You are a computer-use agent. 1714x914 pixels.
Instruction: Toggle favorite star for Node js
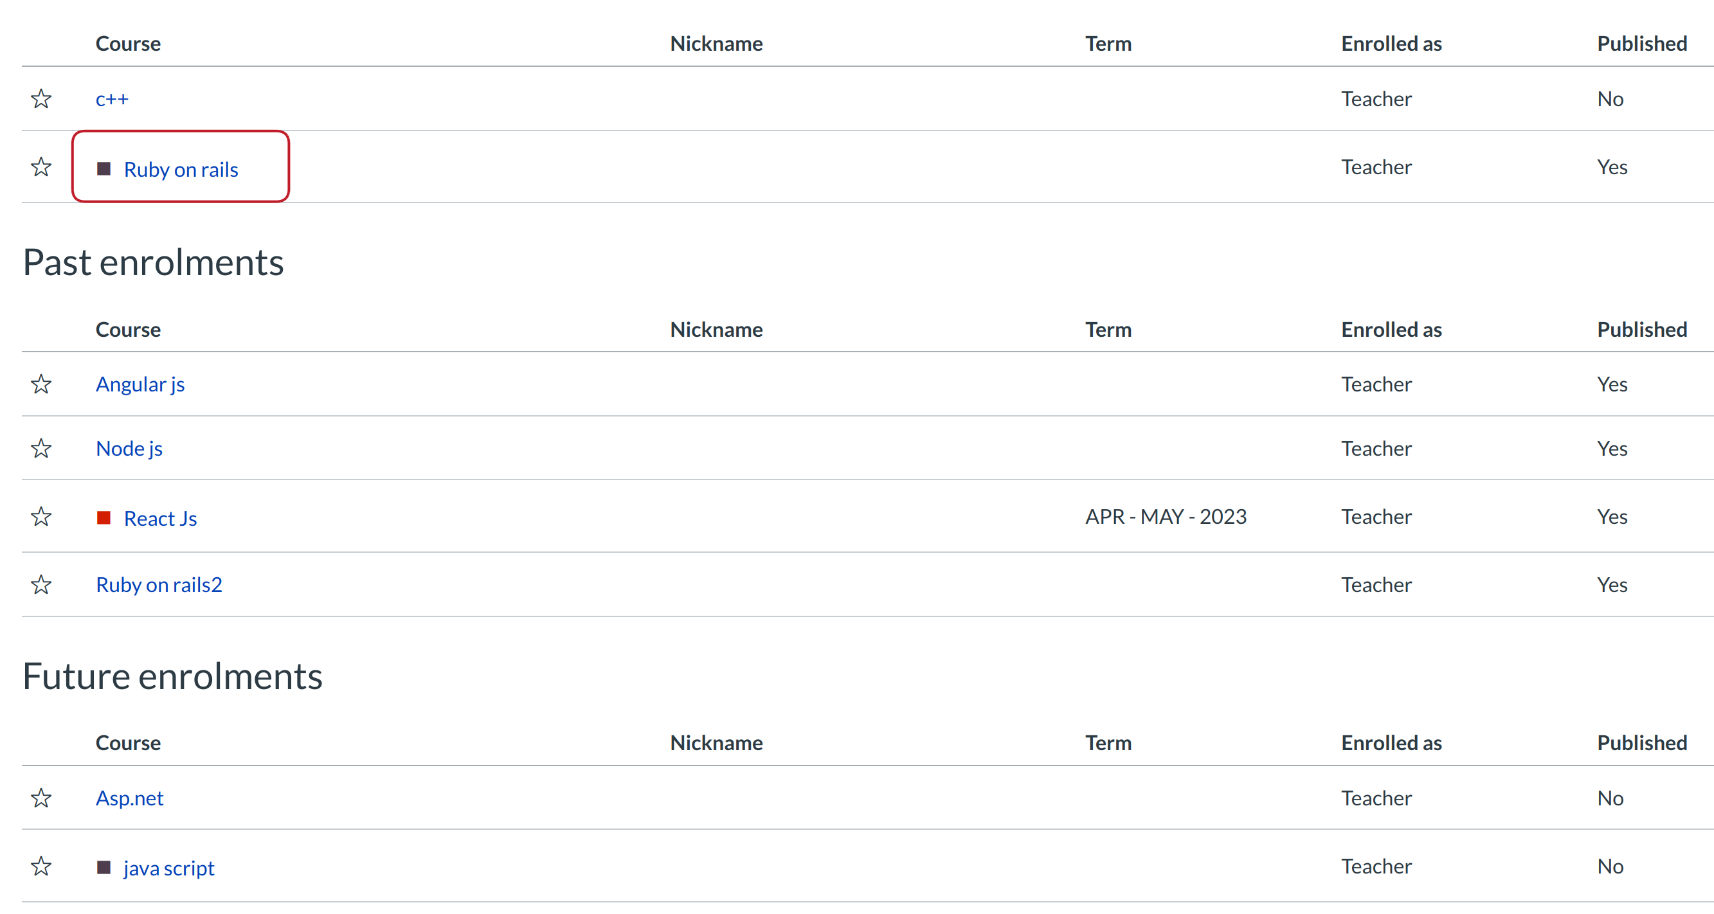pos(41,449)
